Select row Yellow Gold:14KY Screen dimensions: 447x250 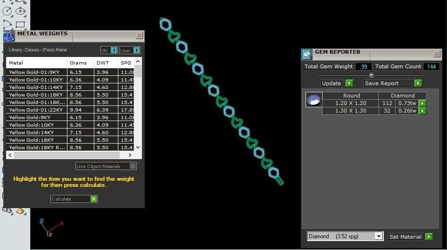pyautogui.click(x=70, y=132)
